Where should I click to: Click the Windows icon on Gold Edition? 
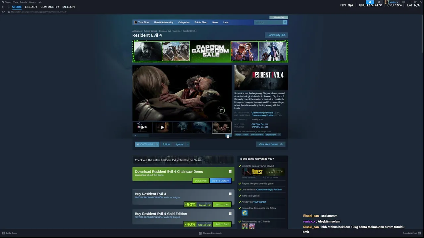coord(230,214)
